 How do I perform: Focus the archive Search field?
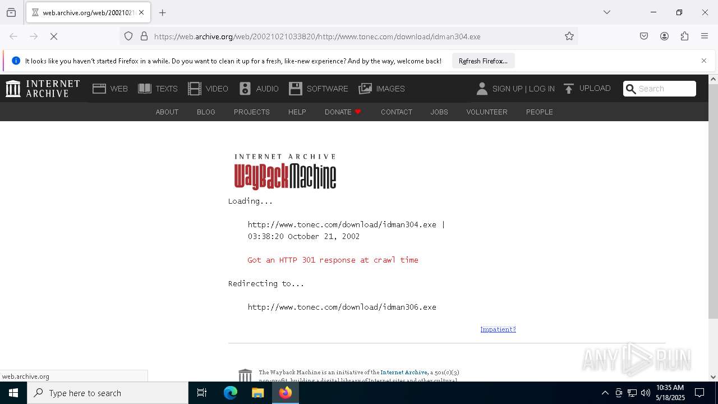click(x=660, y=89)
